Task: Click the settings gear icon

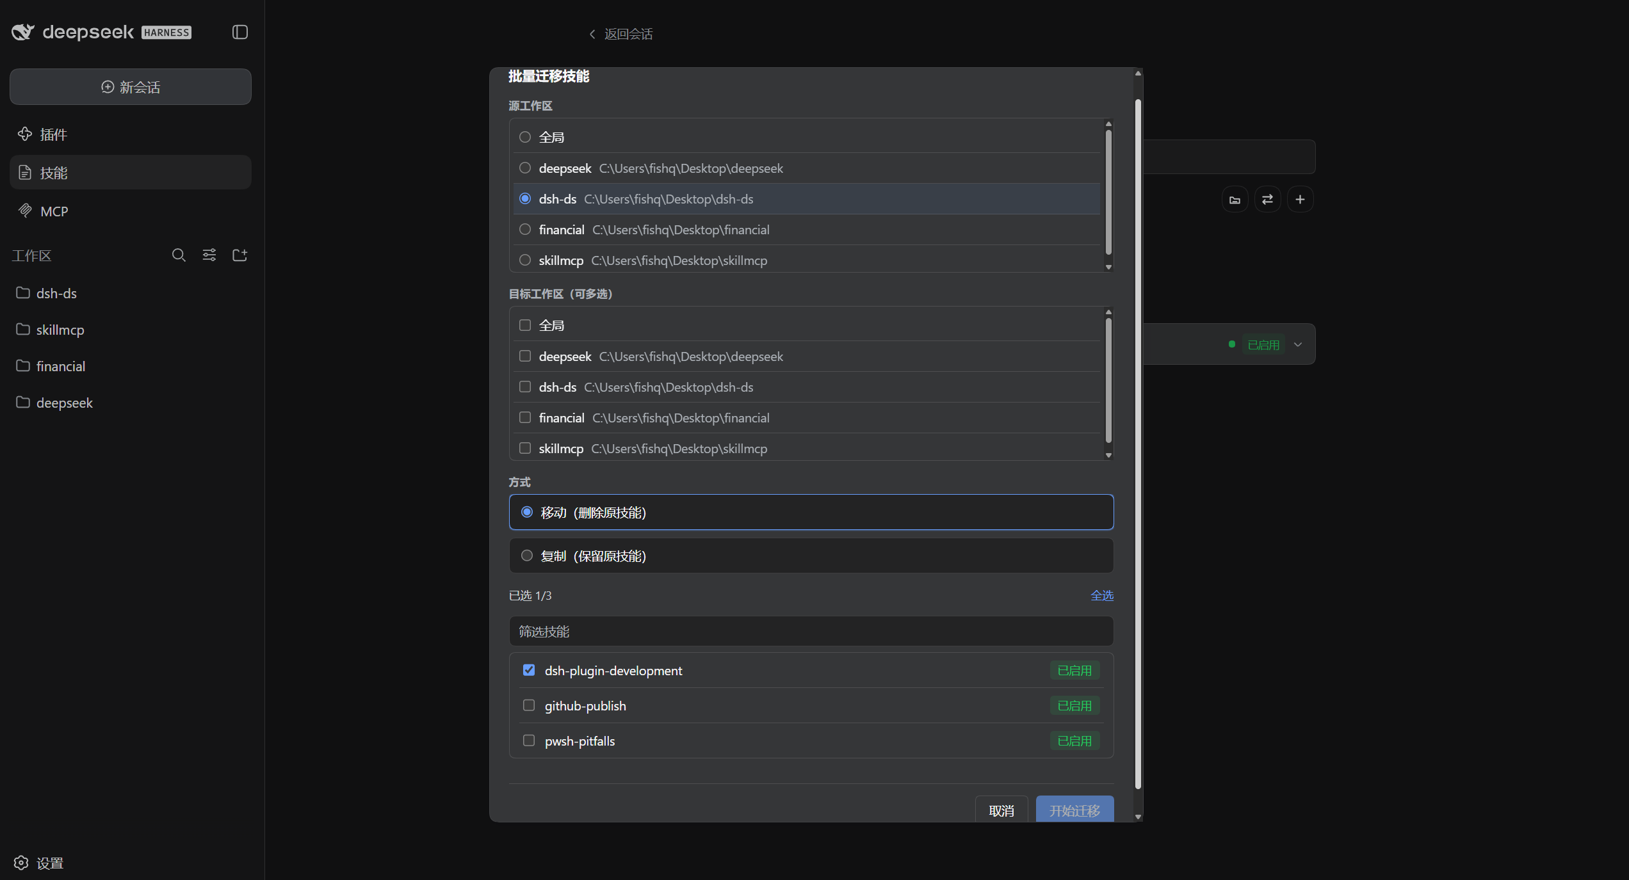Action: (21, 863)
